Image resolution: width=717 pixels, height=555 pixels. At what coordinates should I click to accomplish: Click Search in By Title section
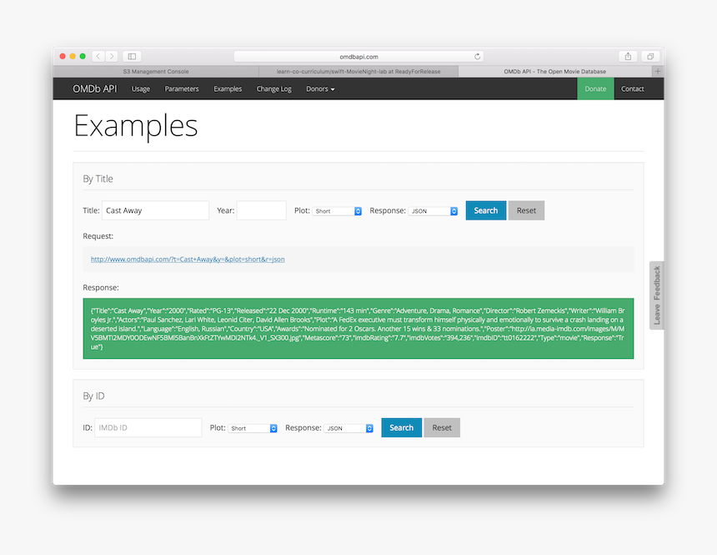click(485, 210)
